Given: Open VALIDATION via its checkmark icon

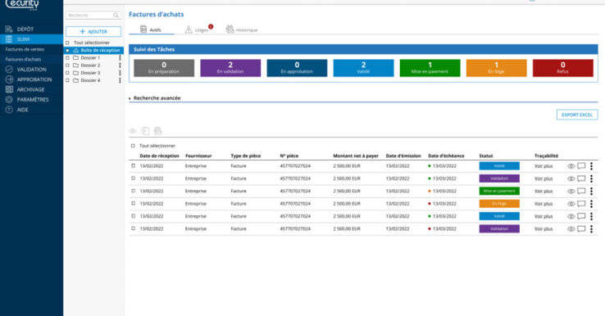Looking at the screenshot, I should point(9,70).
